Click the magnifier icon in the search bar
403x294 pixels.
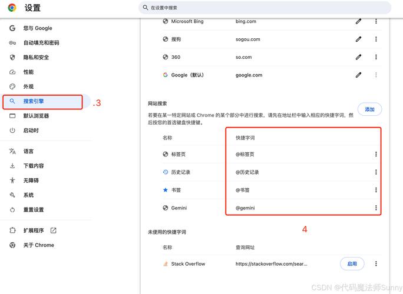point(145,8)
